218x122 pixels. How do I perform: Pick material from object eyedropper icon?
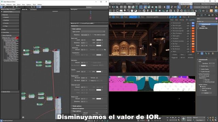(4, 7)
